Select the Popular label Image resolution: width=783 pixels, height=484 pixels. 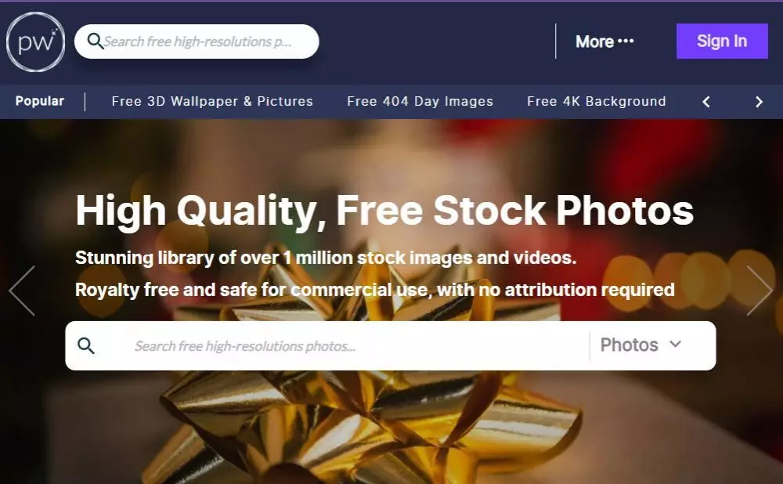pos(39,101)
